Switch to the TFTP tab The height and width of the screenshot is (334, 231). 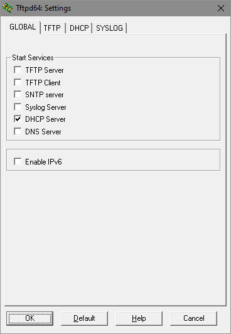coord(52,28)
